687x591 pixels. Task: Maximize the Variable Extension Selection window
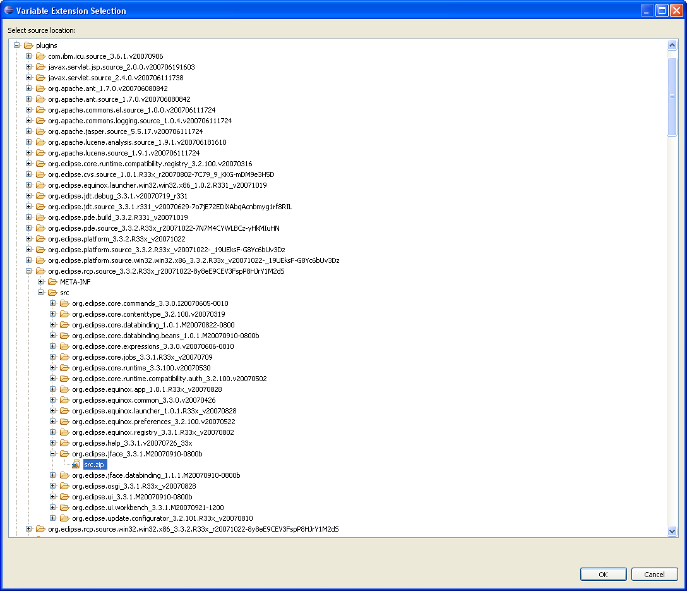tap(662, 10)
